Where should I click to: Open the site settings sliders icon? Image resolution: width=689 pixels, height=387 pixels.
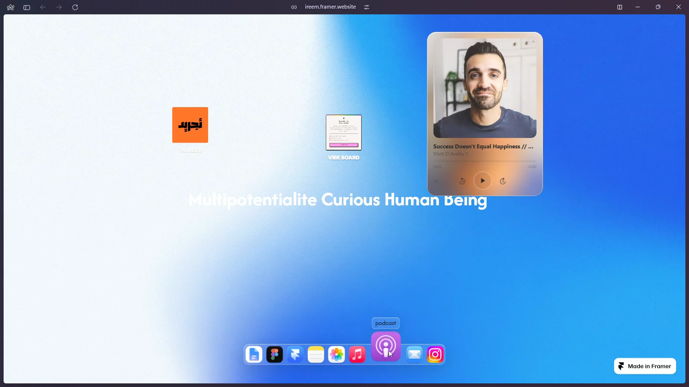(x=367, y=7)
